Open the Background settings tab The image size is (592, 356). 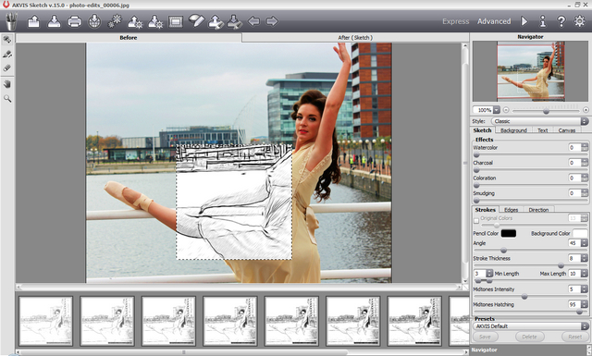point(513,130)
